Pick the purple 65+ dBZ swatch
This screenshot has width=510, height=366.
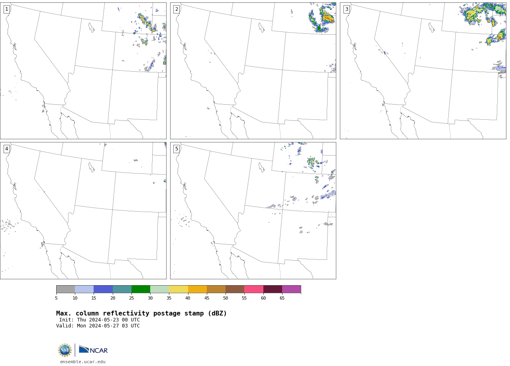point(292,289)
